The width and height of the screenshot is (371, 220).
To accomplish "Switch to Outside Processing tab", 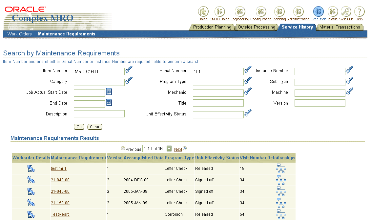I will coord(257,27).
